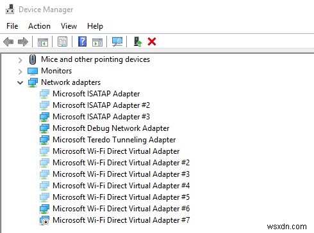314x233 pixels.
Task: Expand Mice and other pointing devices
Action: point(21,60)
